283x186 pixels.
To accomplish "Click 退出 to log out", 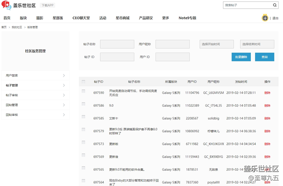I will click(275, 18).
